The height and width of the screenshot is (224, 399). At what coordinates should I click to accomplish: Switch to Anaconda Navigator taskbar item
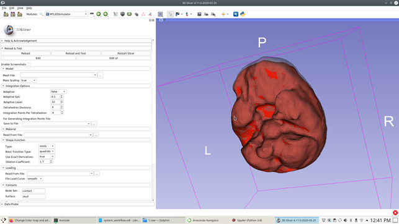207,220
